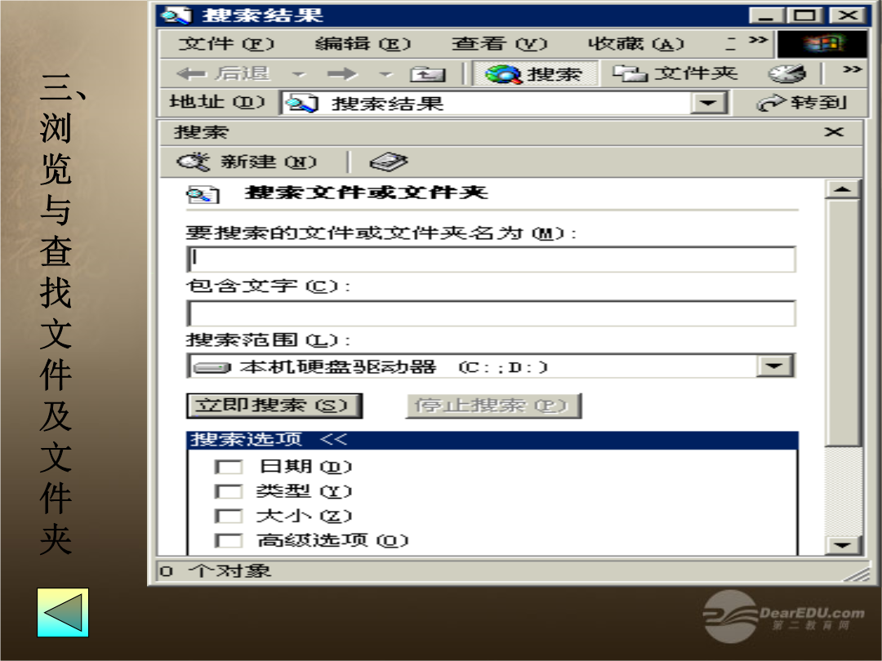The height and width of the screenshot is (661, 882).
Task: Enable the 大小(Z) checkbox
Action: [228, 516]
